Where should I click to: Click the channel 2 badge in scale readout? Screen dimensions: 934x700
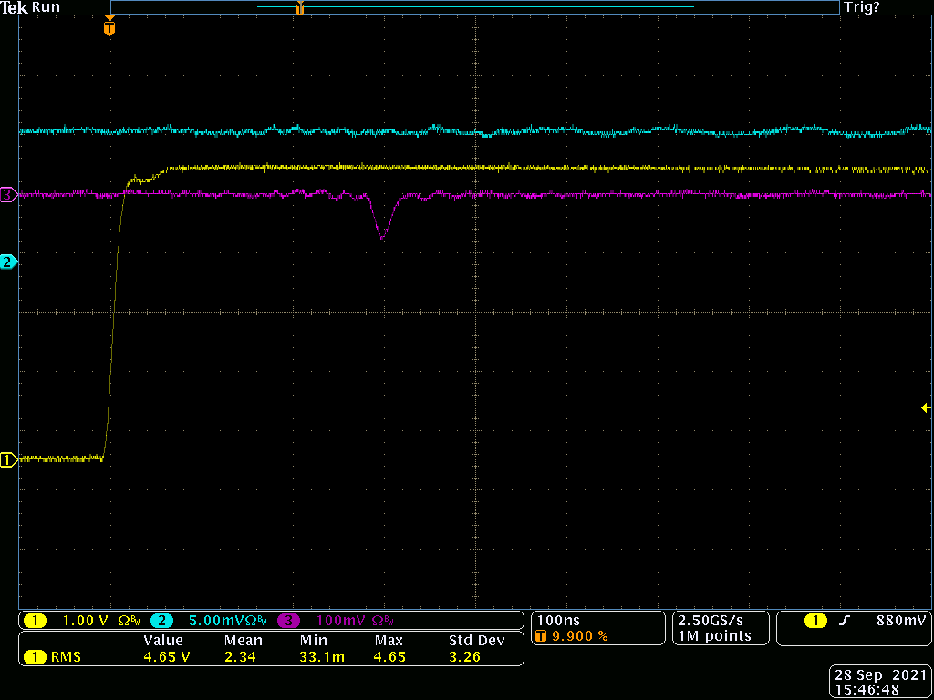coord(161,621)
